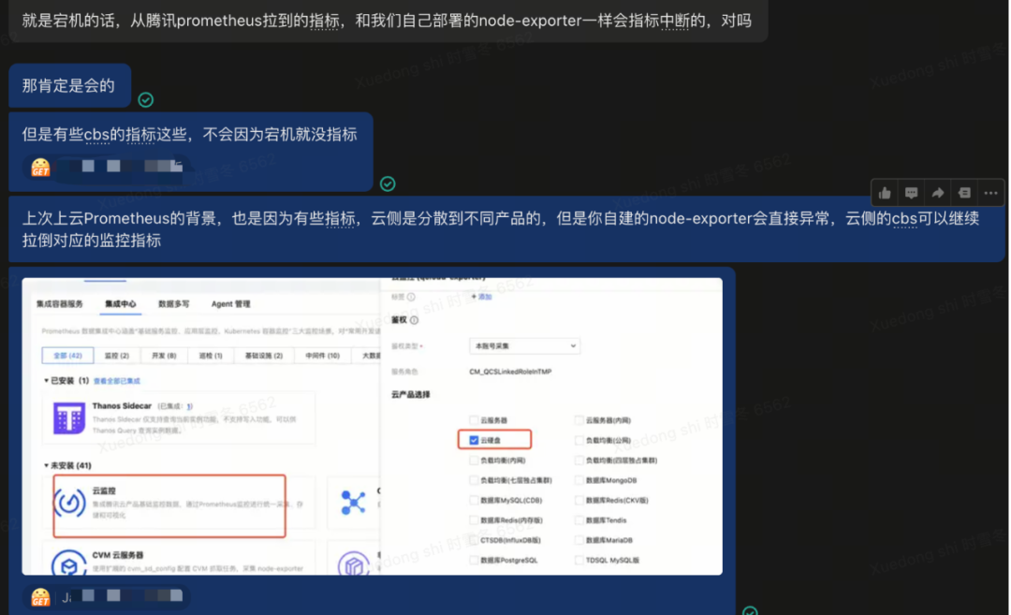Click the 查看全部已集成 link
The height and width of the screenshot is (615, 1011).
pos(117,381)
